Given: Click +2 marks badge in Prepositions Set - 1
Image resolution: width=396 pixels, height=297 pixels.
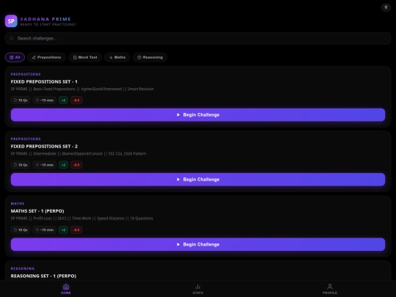Looking at the screenshot, I should pyautogui.click(x=63, y=100).
